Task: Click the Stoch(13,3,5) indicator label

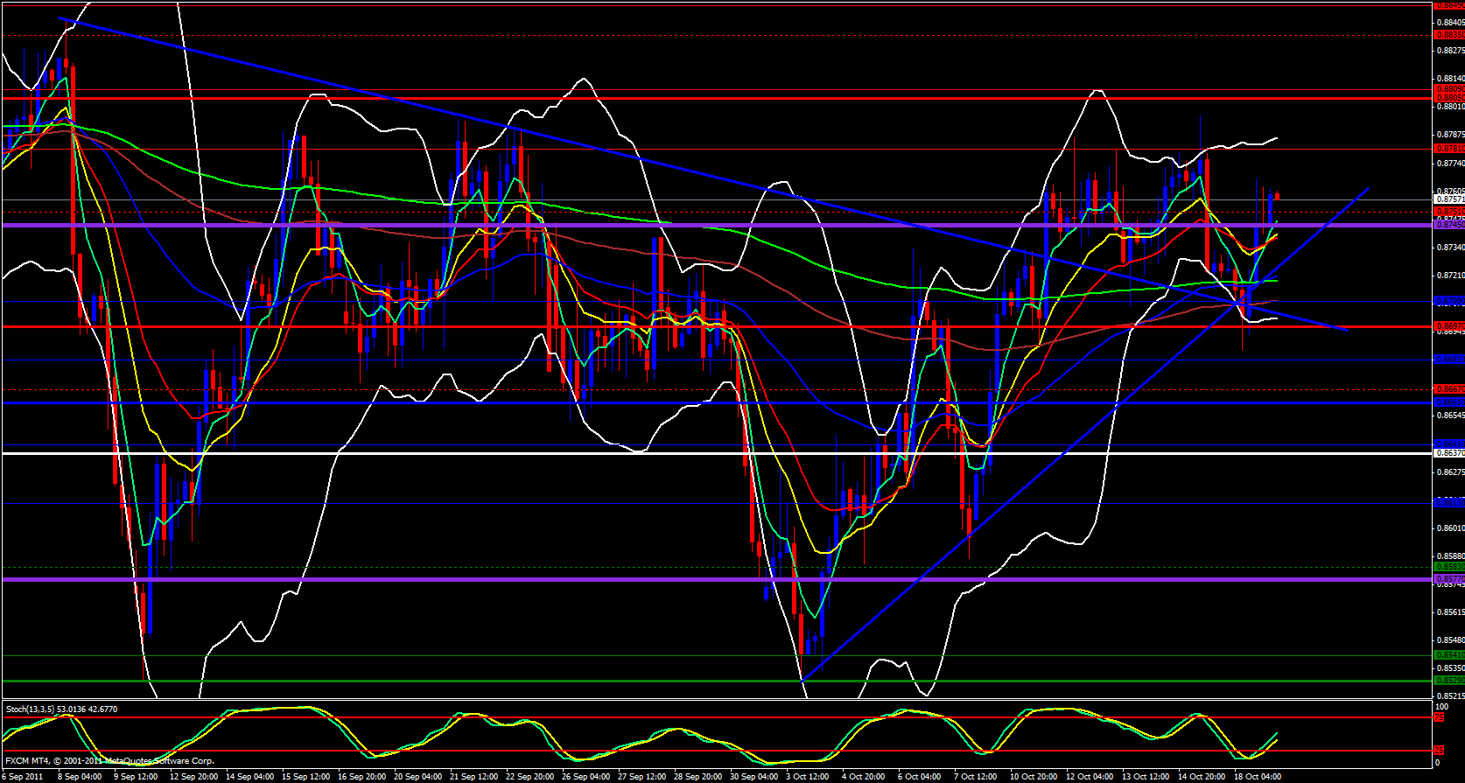Action: pyautogui.click(x=61, y=709)
